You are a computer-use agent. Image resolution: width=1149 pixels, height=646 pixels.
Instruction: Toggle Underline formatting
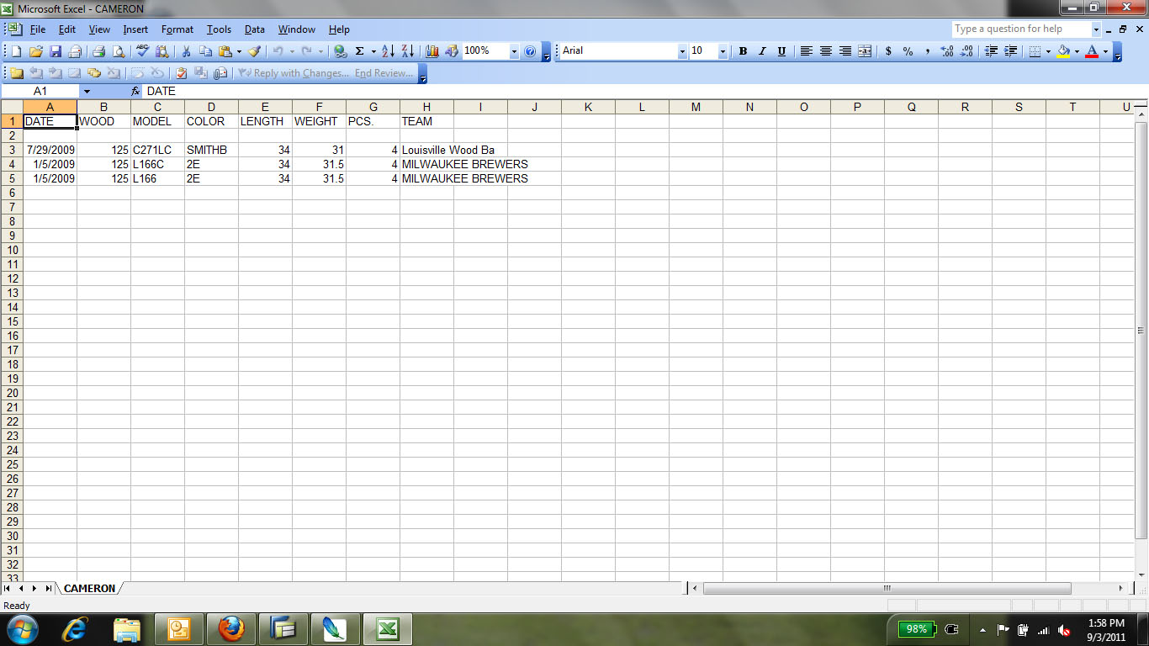pyautogui.click(x=781, y=51)
